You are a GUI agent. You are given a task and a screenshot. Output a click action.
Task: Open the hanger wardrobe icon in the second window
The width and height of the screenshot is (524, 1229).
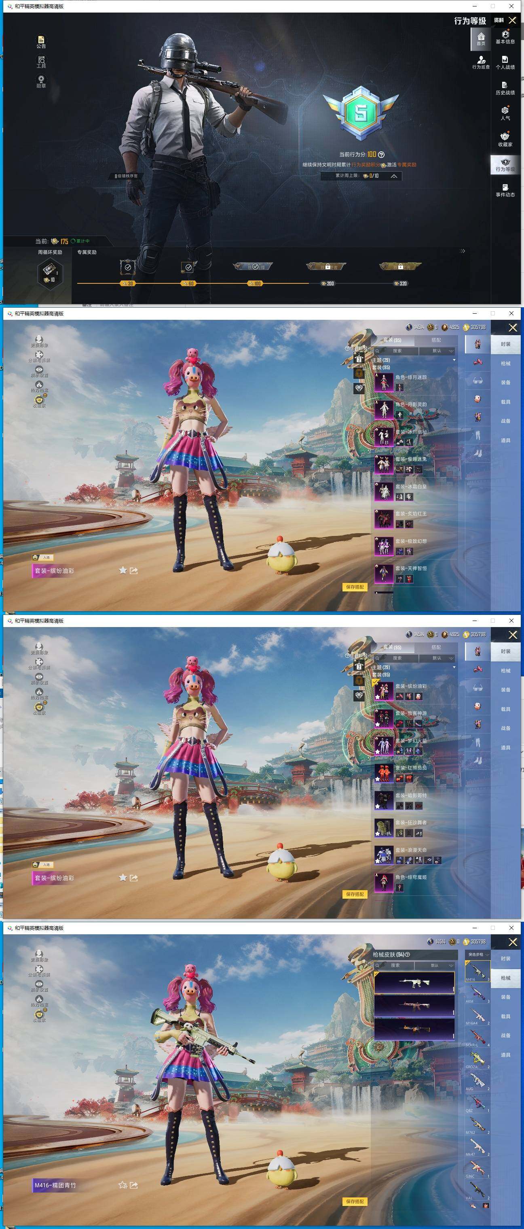point(359,359)
